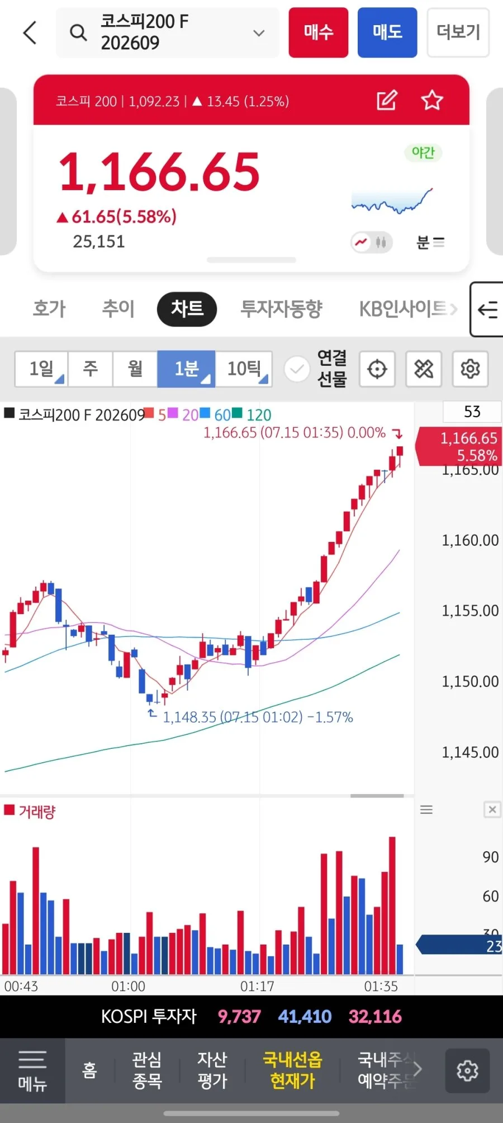Screen dimensions: 503x1123
Task: Toggle the 연결선물 checkbox
Action: [297, 369]
